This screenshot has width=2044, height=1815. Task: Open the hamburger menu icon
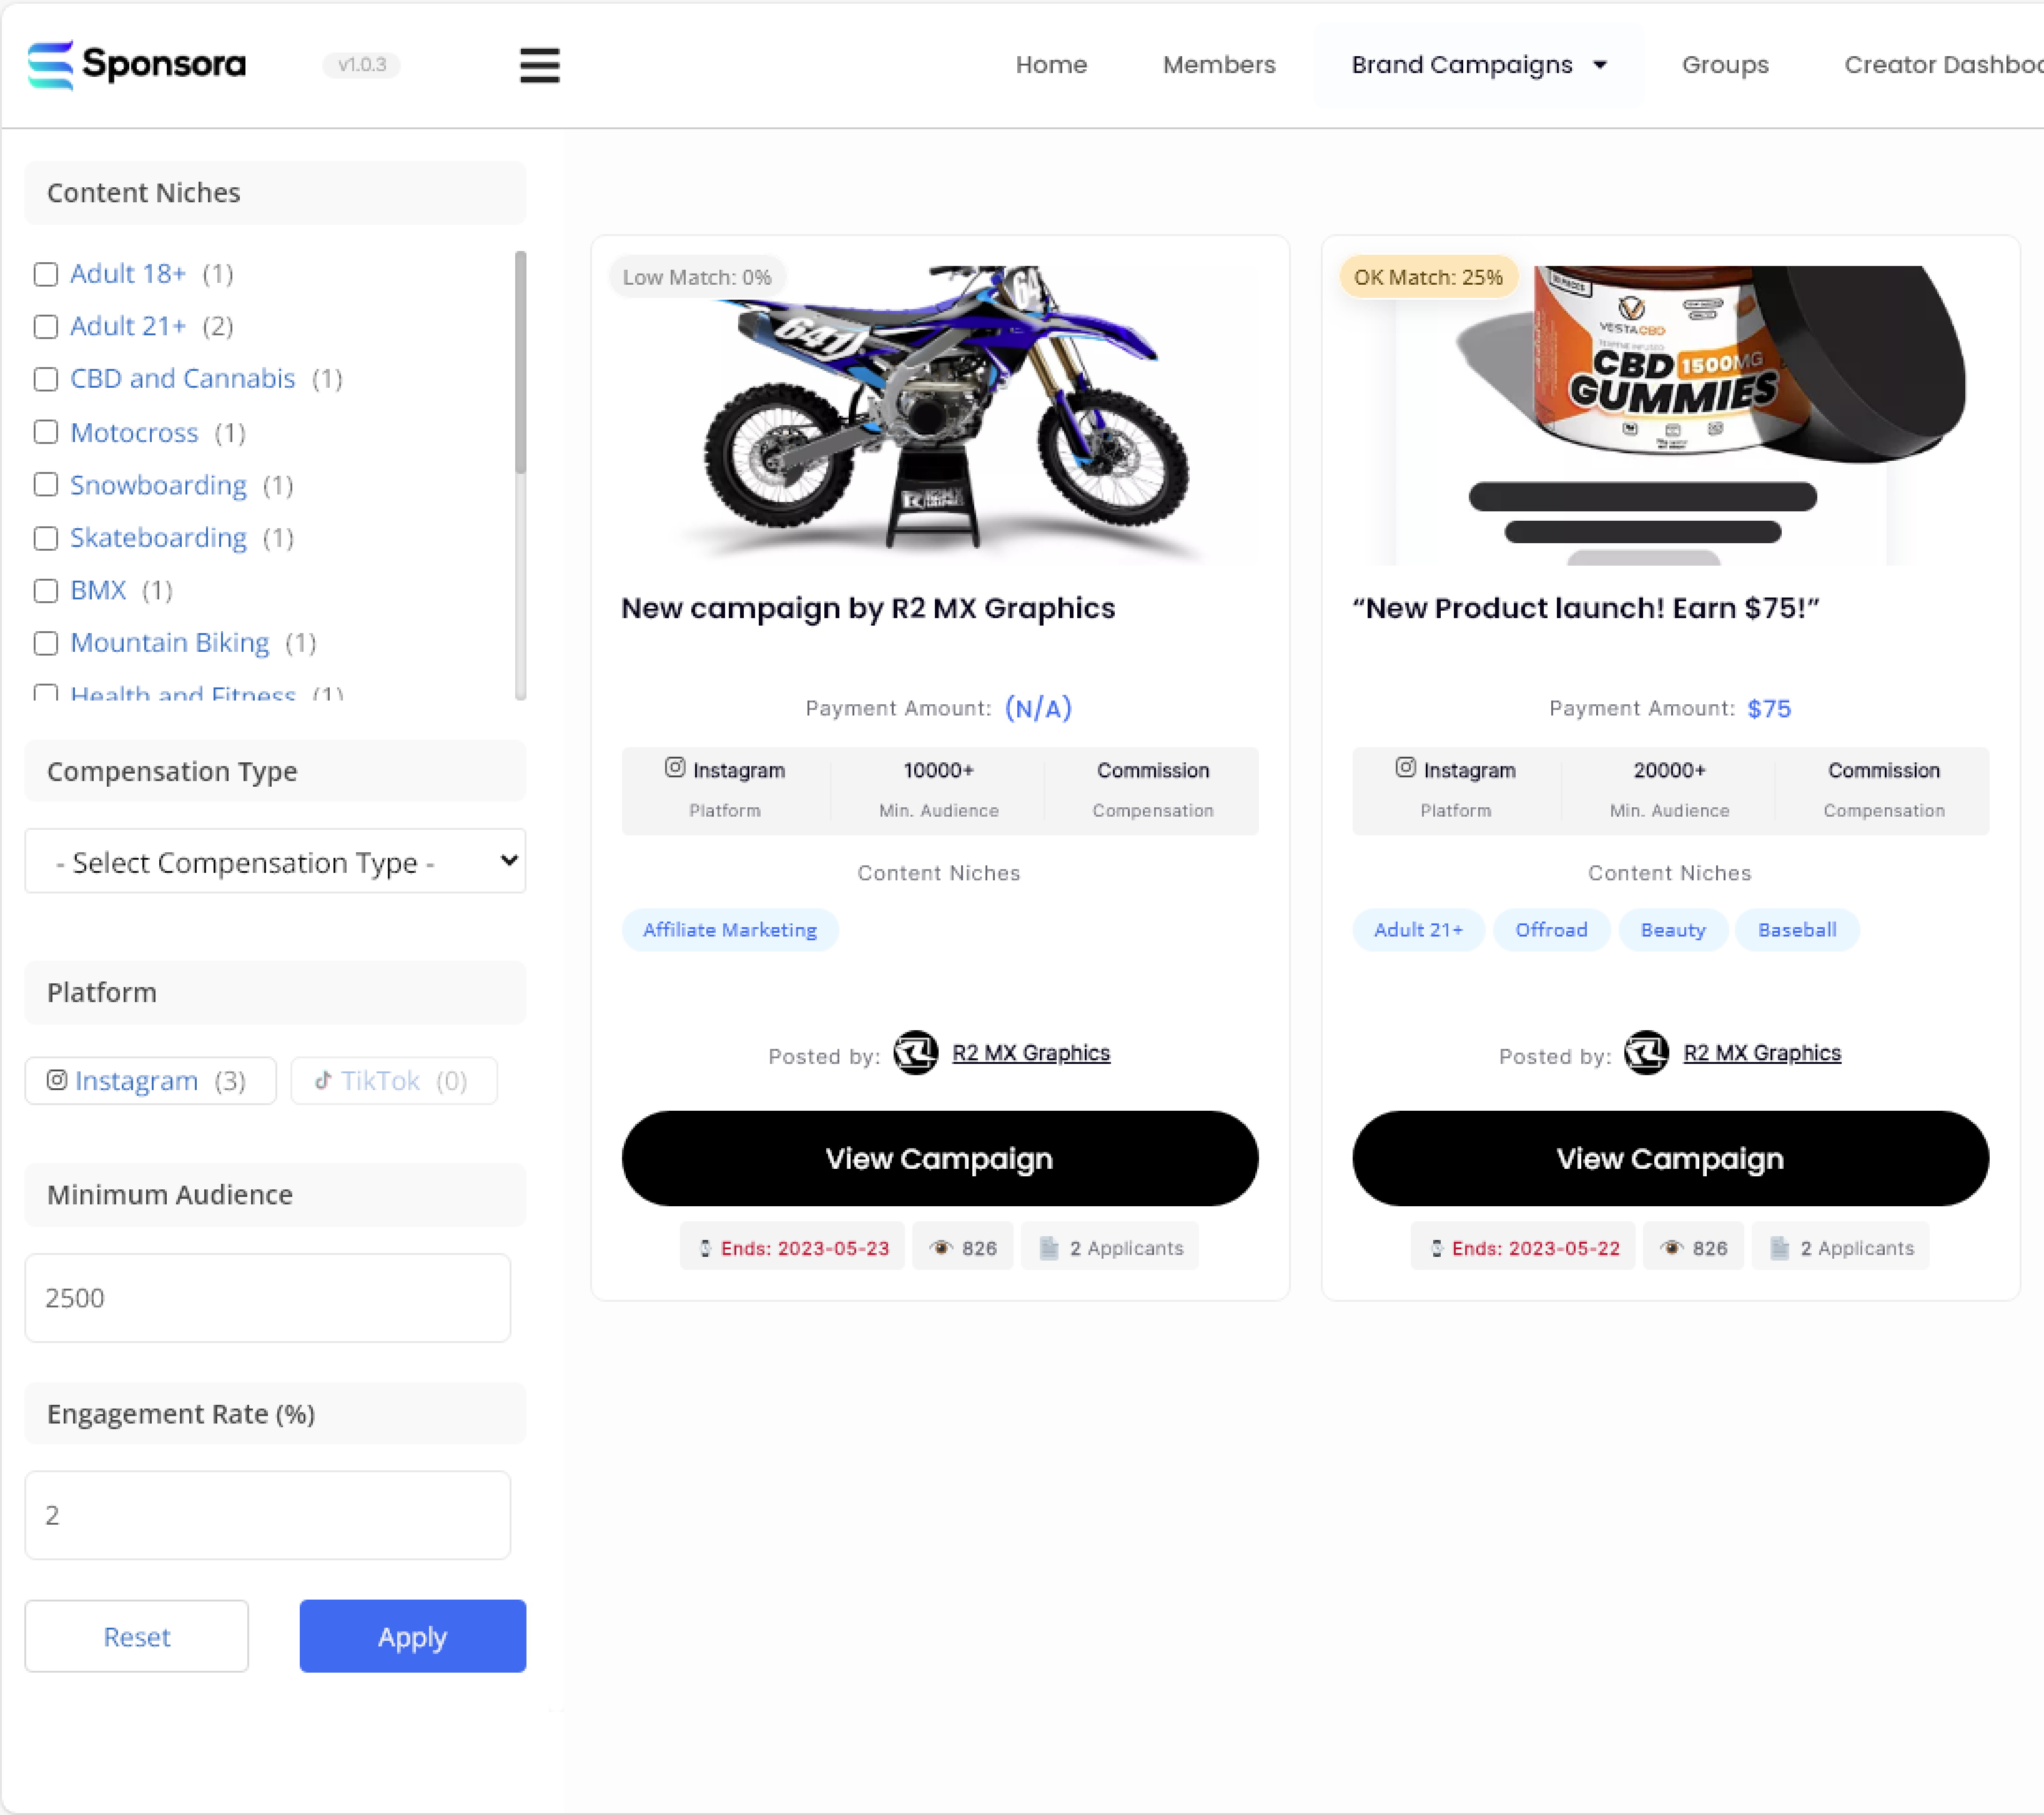(539, 65)
